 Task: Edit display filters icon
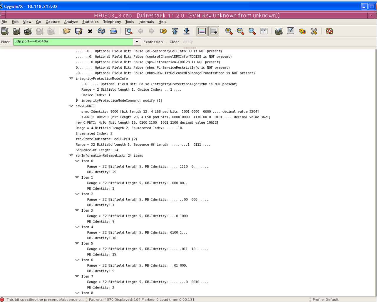(290, 31)
